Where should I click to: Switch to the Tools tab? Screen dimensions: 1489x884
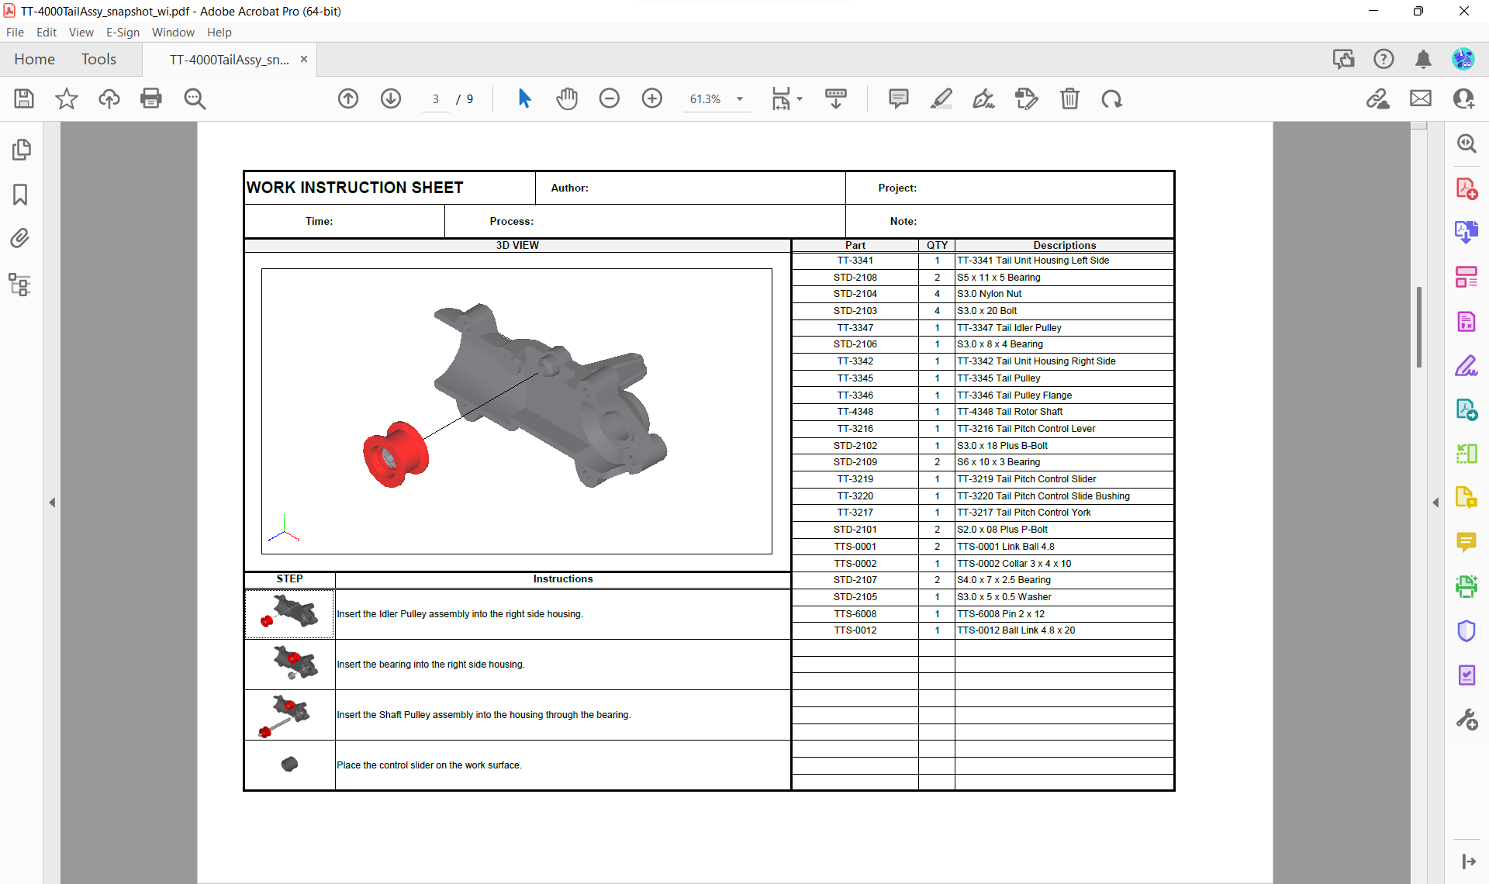pyautogui.click(x=98, y=59)
